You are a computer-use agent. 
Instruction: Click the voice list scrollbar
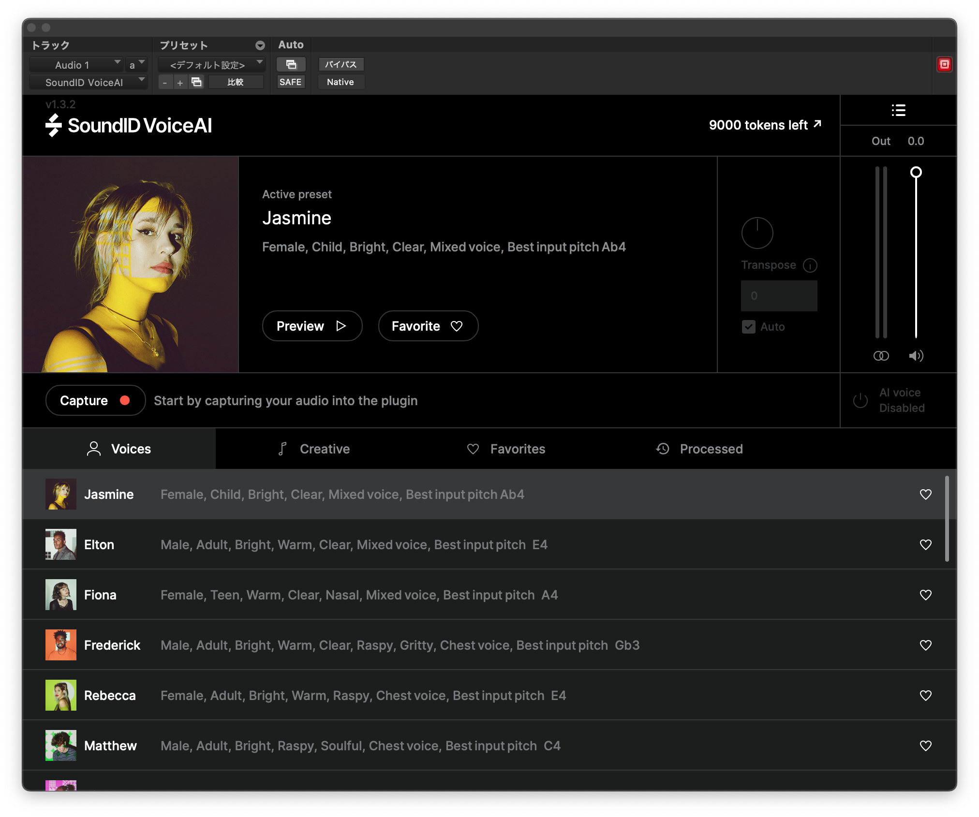947,518
